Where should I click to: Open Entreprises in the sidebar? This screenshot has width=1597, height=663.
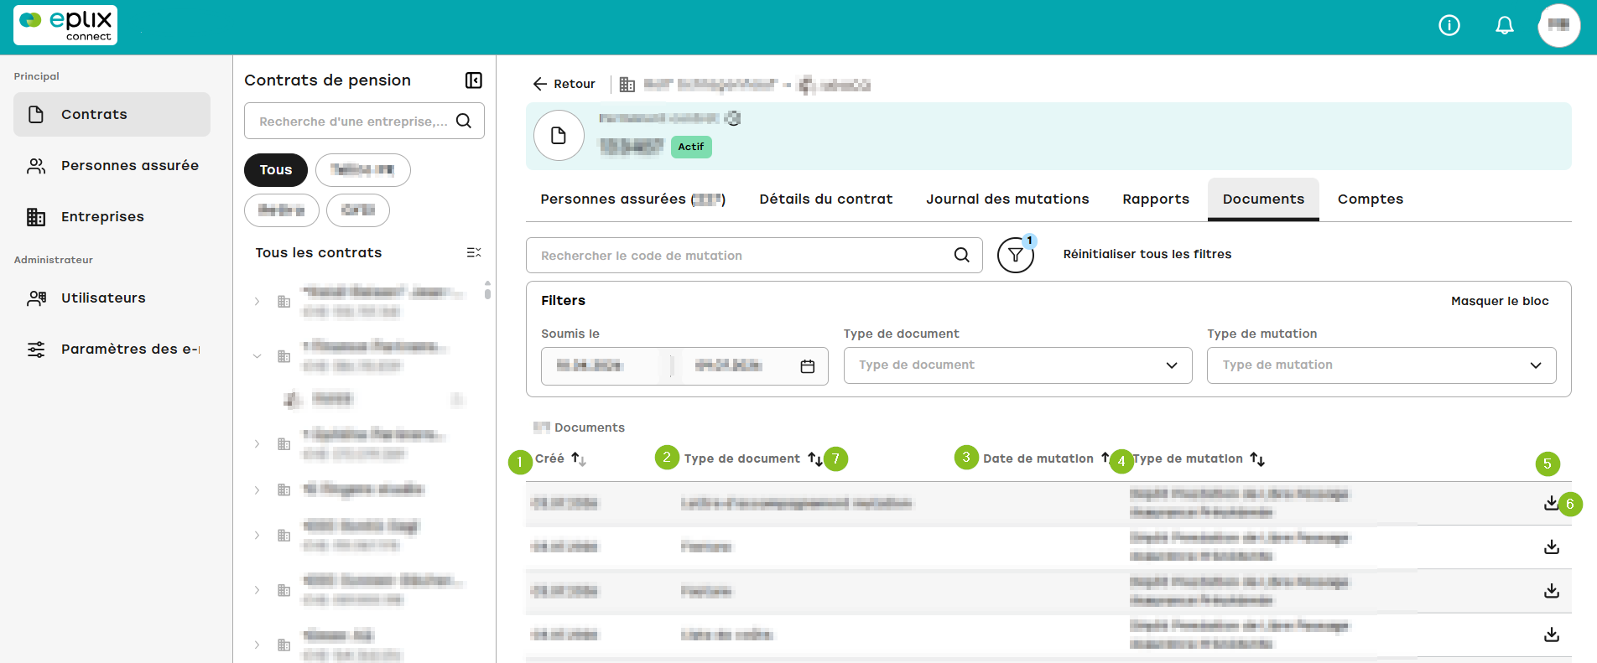[112, 217]
